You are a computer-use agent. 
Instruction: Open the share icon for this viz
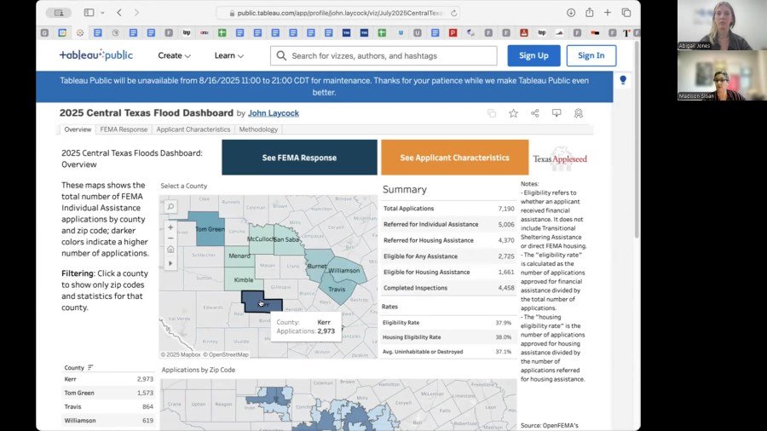click(x=534, y=113)
